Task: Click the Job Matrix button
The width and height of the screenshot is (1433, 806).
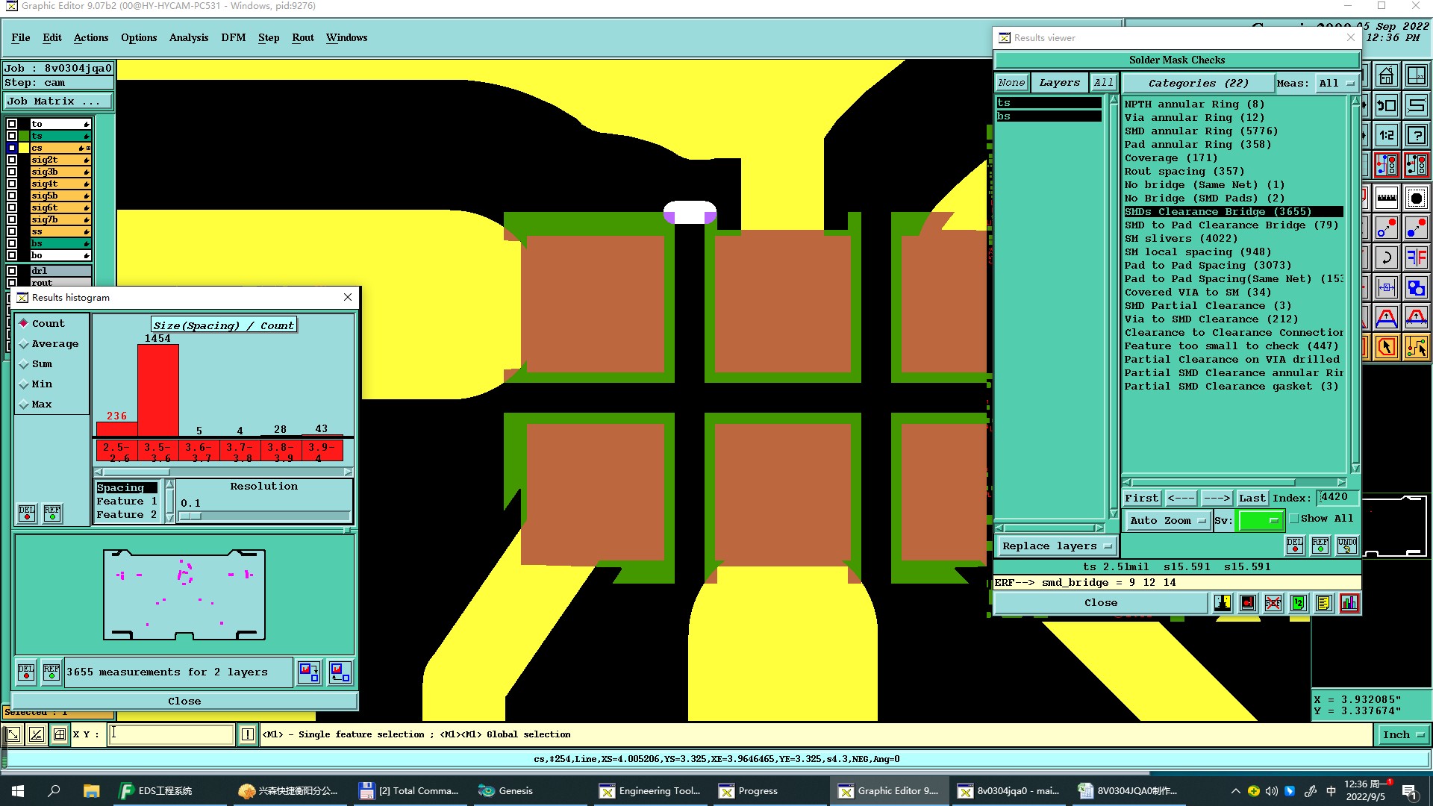Action: (x=58, y=101)
